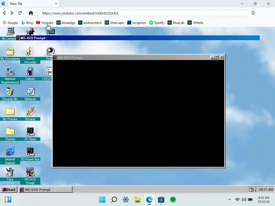Click the YouTube embed URL address bar
This screenshot has height=206, width=275.
coord(143,13)
